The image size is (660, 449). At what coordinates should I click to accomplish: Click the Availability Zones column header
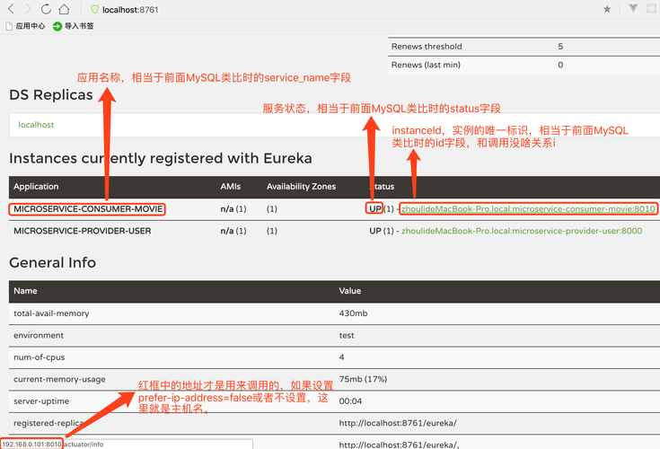click(x=301, y=187)
